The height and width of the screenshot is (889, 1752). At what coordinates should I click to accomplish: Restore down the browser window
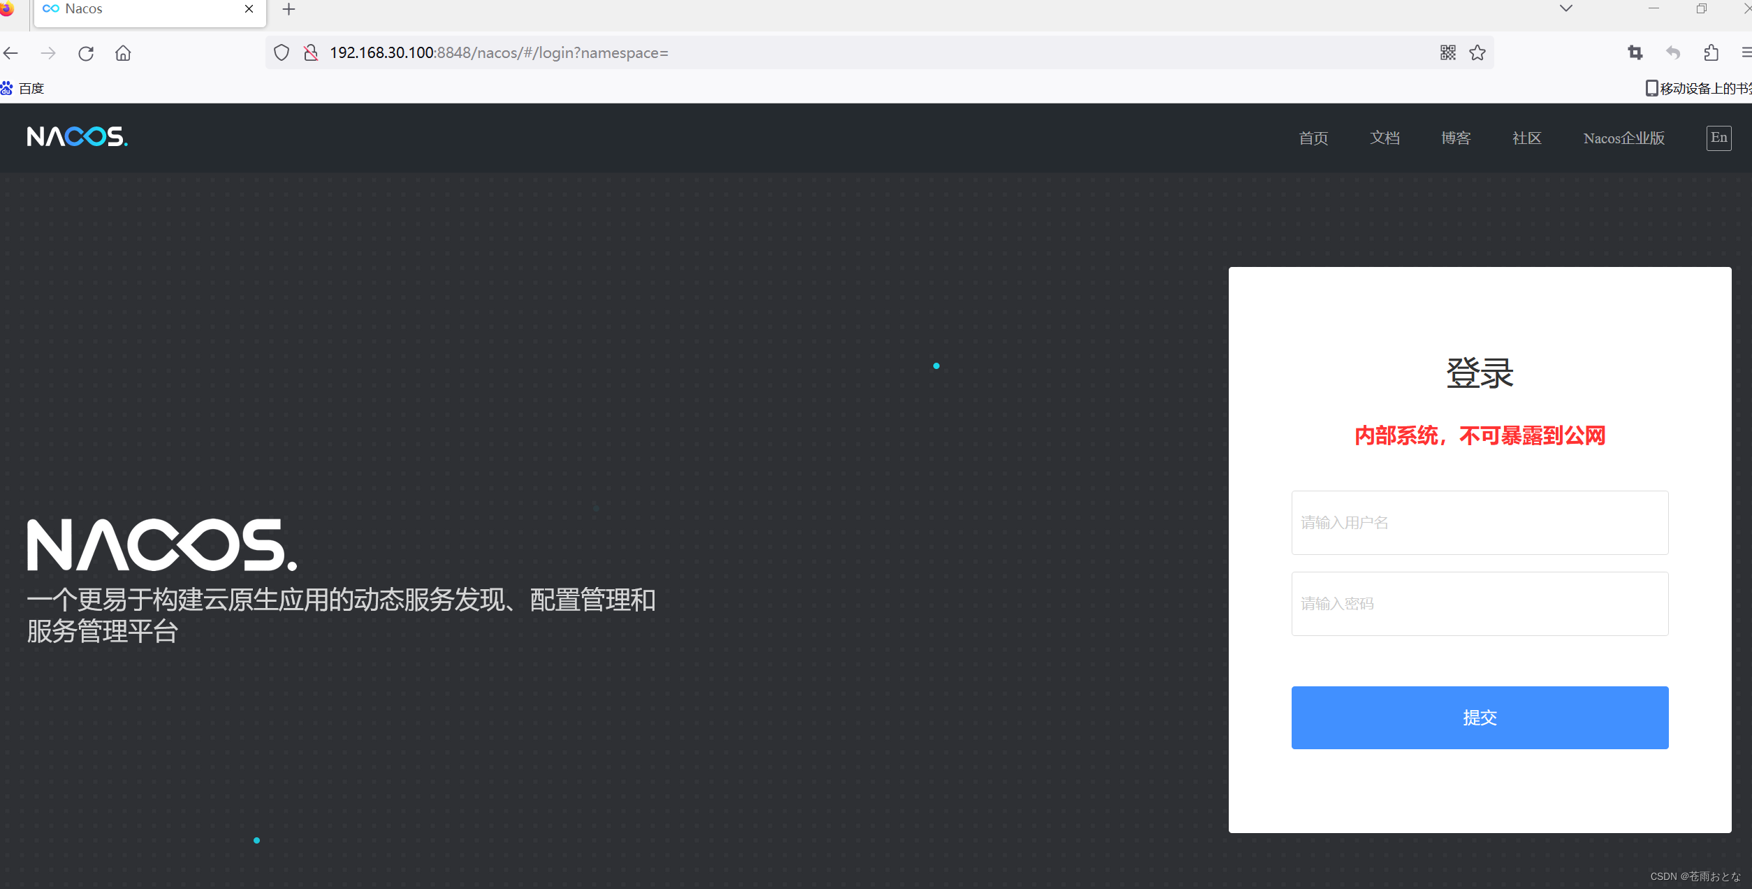tap(1702, 8)
